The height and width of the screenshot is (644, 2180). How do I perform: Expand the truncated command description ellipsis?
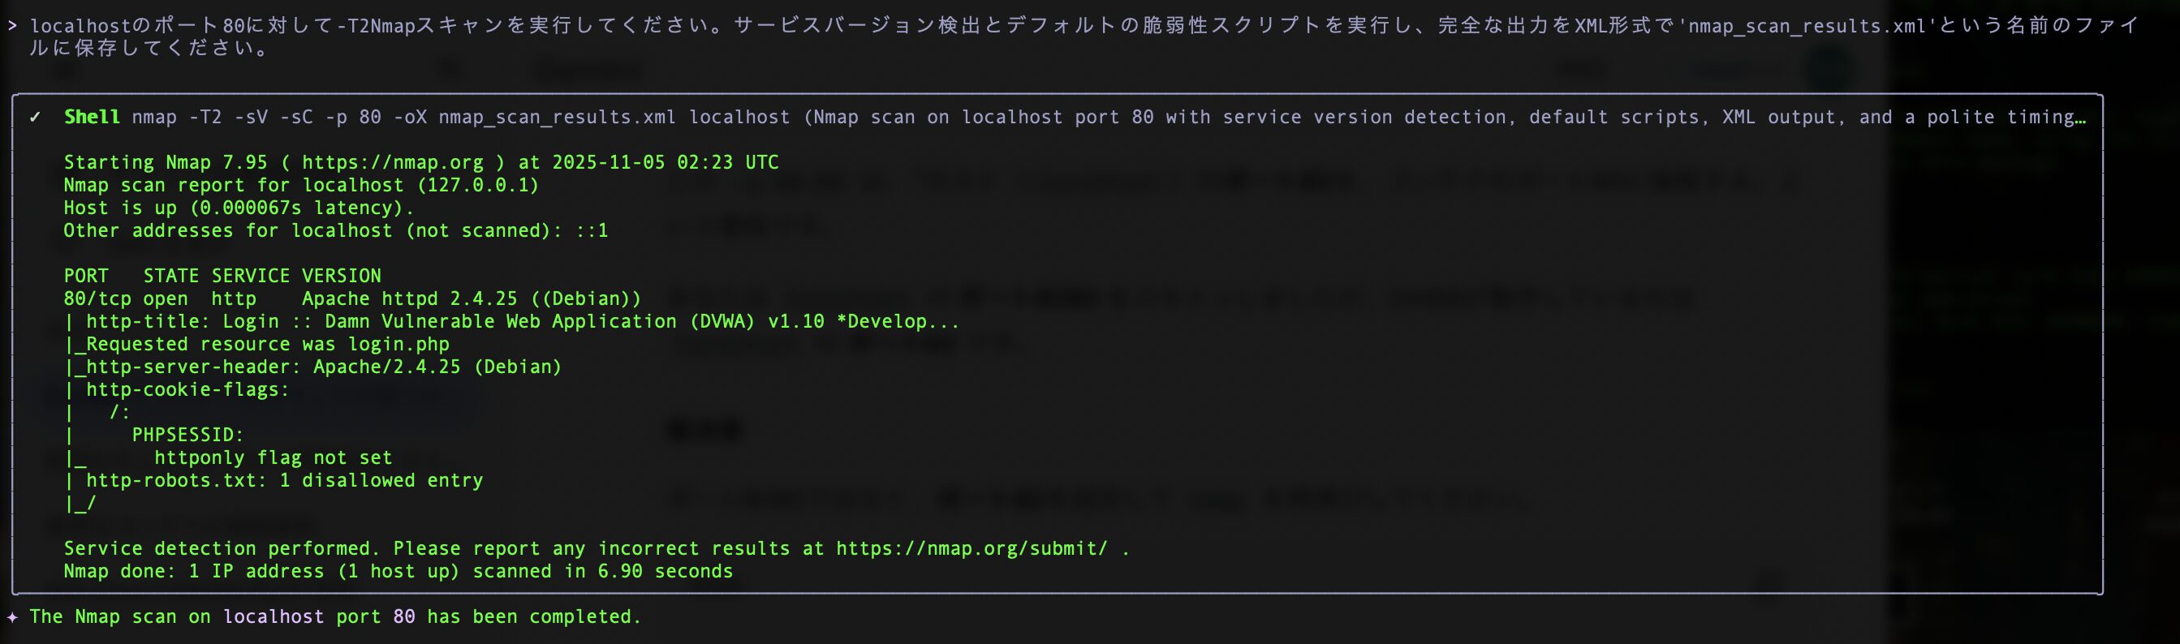point(2079,118)
